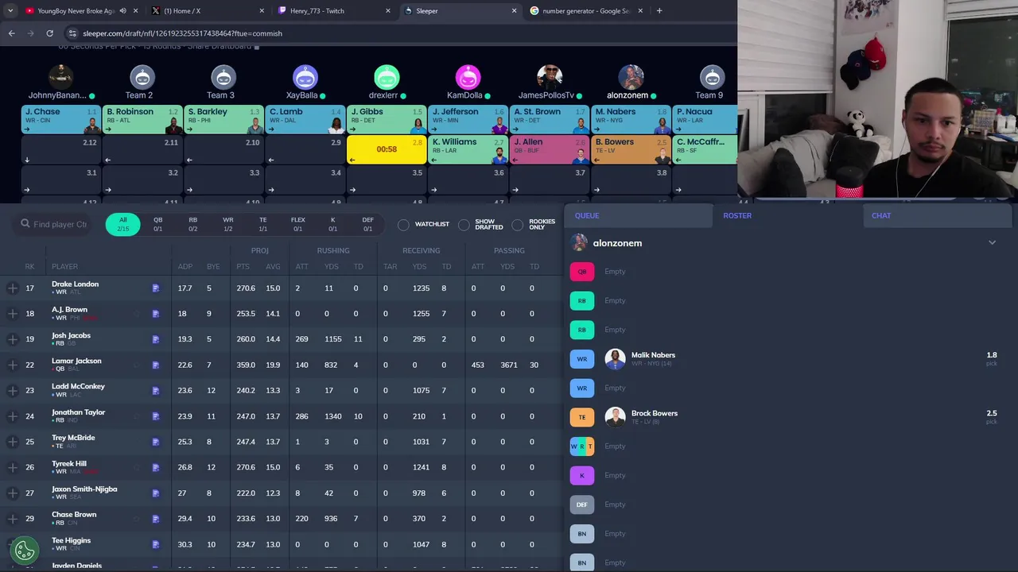This screenshot has width=1018, height=572.
Task: Open the S. Barkley draft pick card
Action: point(223,119)
